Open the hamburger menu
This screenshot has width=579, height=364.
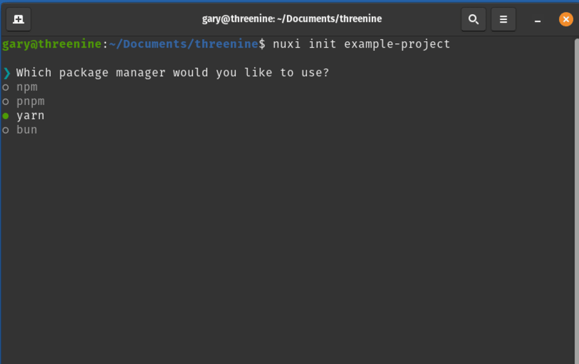[503, 19]
